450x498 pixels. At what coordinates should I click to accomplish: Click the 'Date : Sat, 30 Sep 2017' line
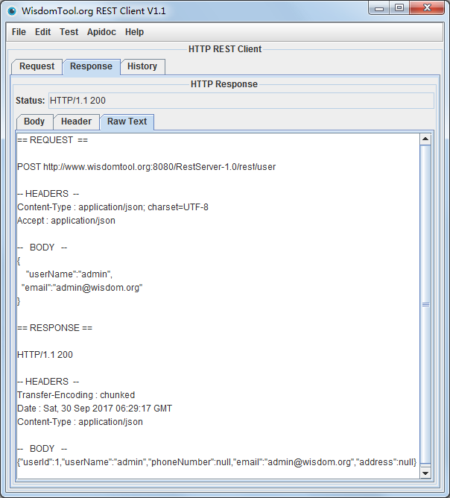click(95, 409)
